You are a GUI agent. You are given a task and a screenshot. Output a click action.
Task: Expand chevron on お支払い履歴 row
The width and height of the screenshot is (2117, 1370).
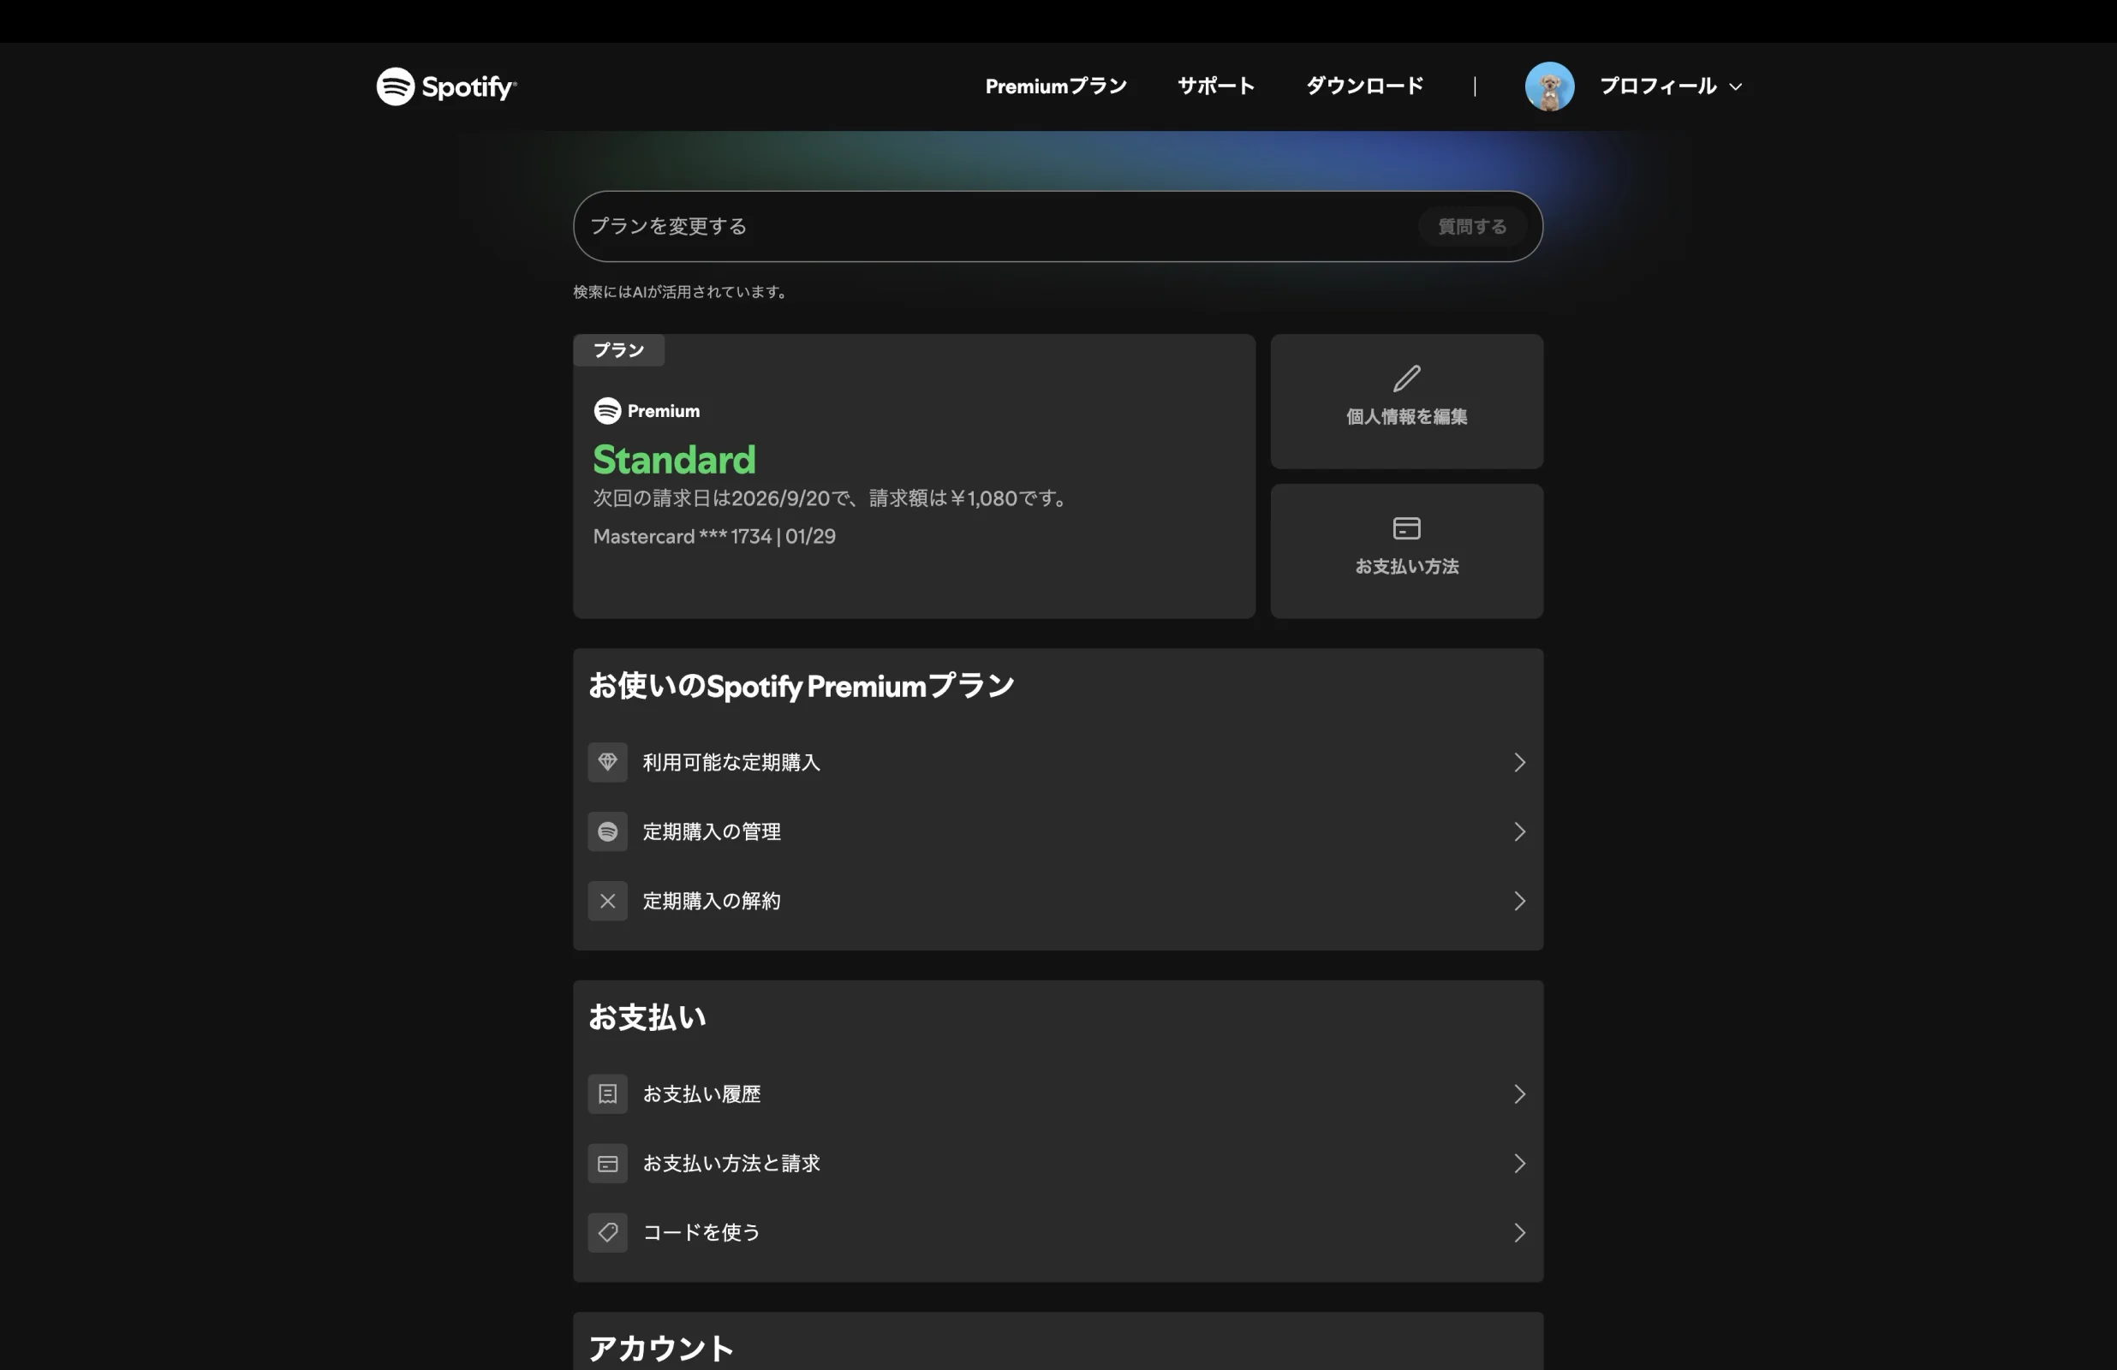point(1519,1094)
